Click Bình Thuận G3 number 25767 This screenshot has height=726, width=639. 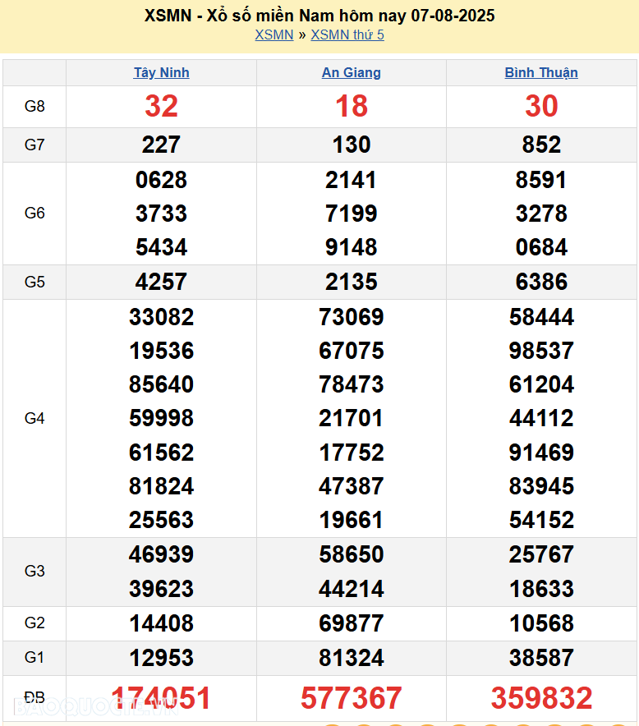(x=541, y=554)
